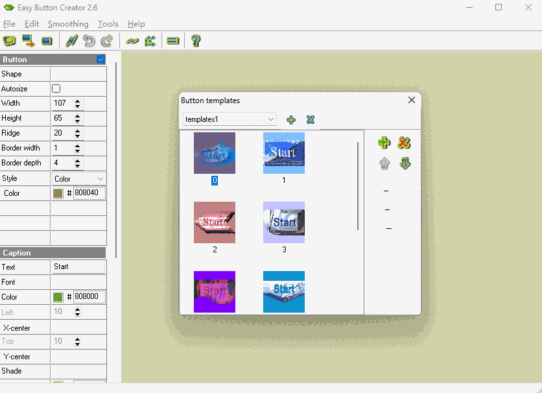Click the undo icon in the toolbar
Viewport: 542px width, 393px height.
click(88, 41)
